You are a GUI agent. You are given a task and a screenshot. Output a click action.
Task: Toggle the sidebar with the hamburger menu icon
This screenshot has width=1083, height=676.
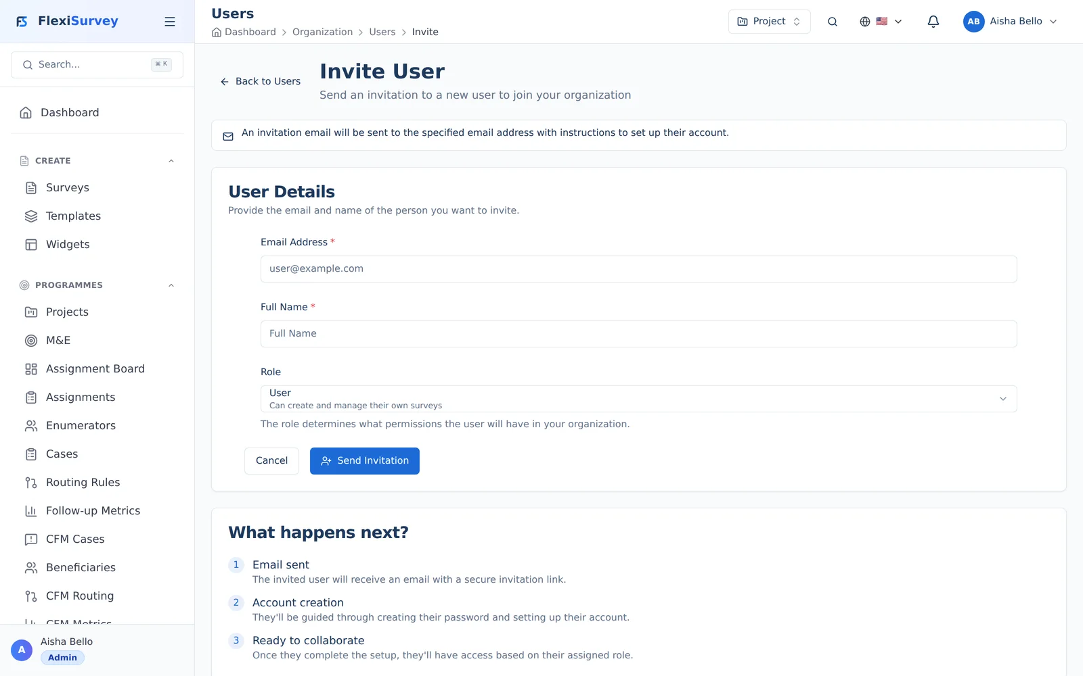[x=170, y=22]
